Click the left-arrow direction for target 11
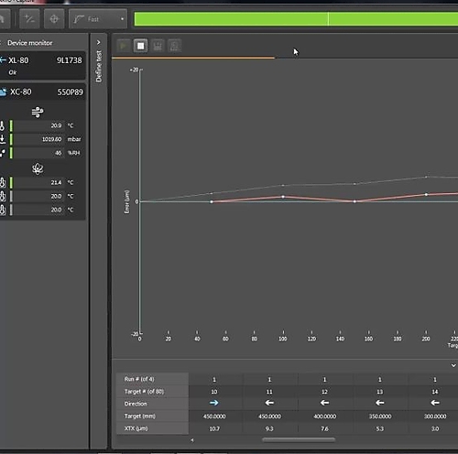The image size is (458, 454). [269, 403]
